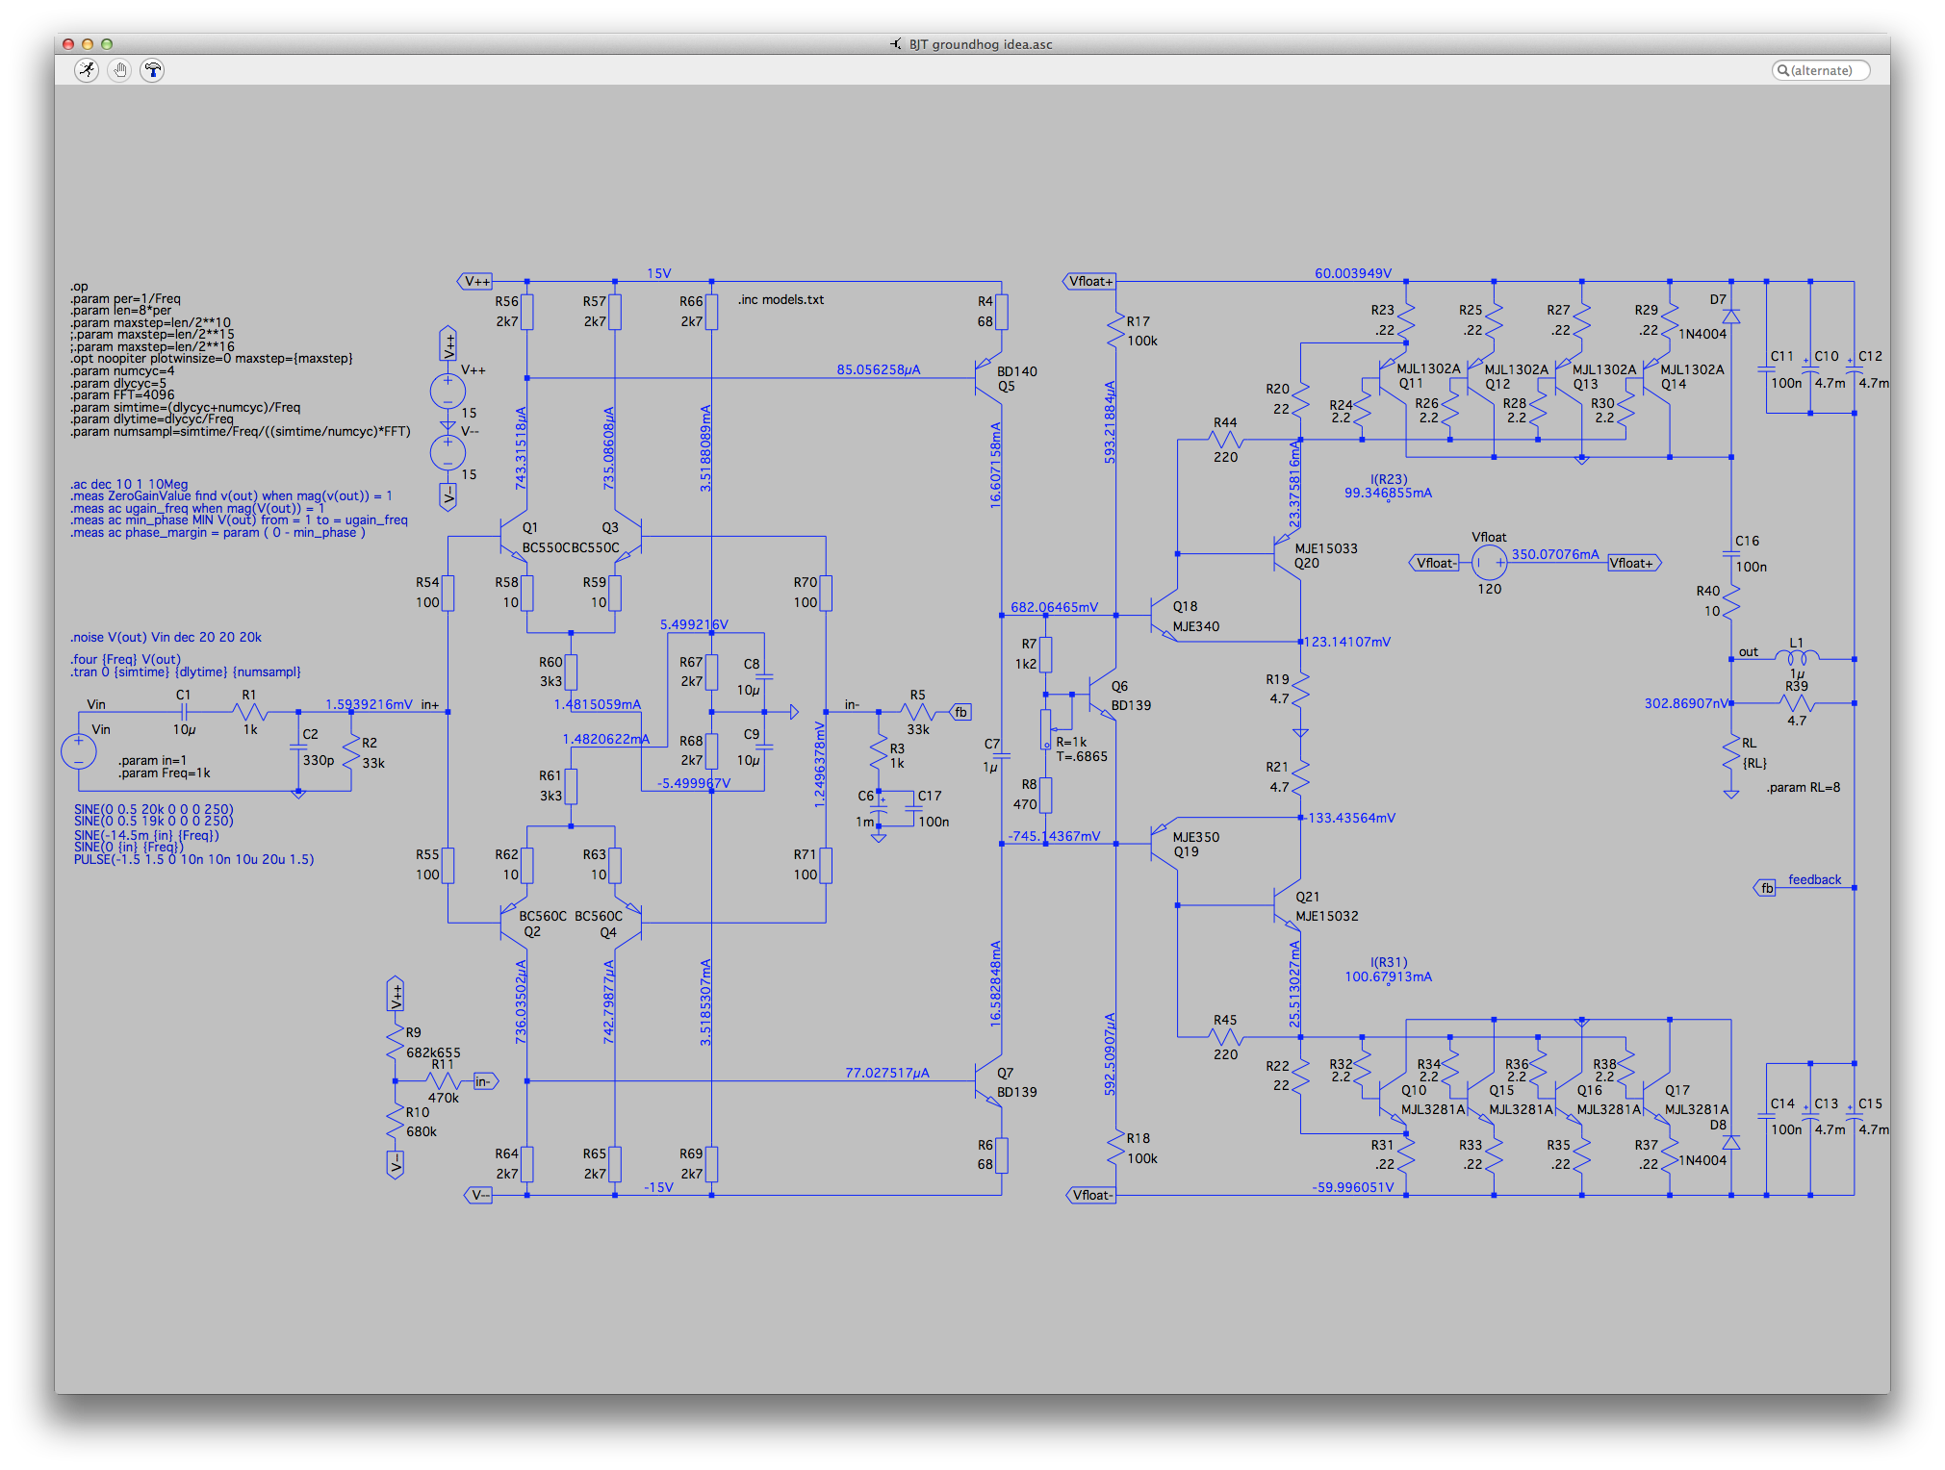Click the 5.499216V voltage label
The height and width of the screenshot is (1470, 1945).
pyautogui.click(x=694, y=624)
